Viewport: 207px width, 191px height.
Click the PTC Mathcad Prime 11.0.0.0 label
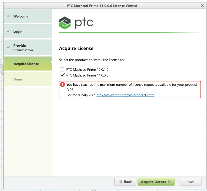tap(87, 75)
